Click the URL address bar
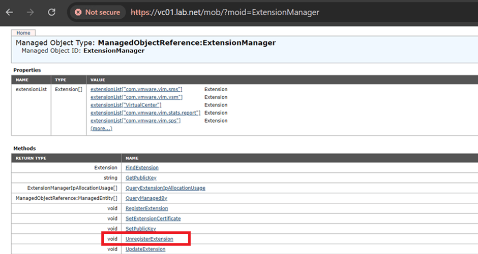The image size is (478, 254). point(254,12)
